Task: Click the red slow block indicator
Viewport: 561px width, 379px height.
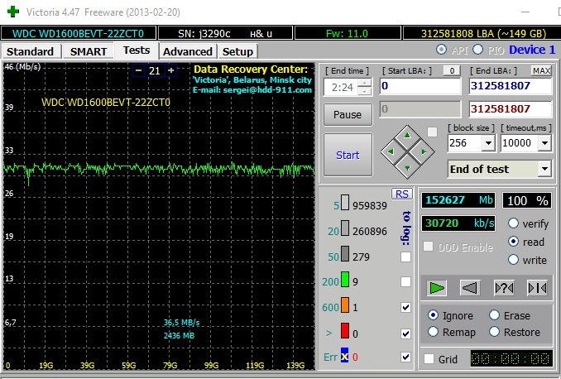Action: click(345, 331)
